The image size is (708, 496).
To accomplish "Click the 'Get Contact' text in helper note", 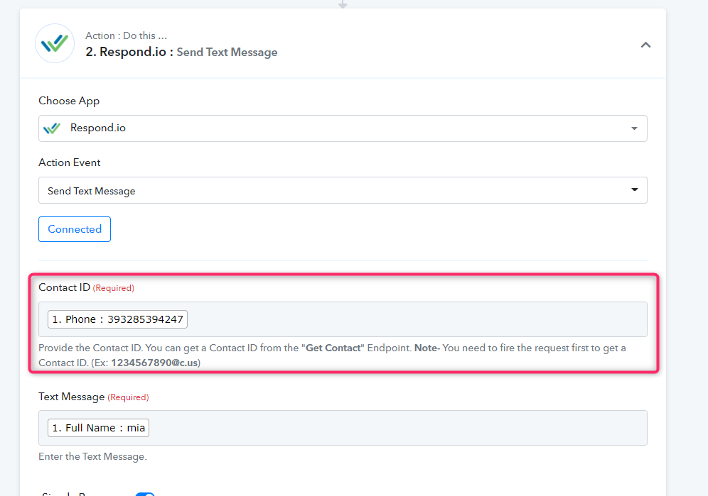I will tap(333, 348).
